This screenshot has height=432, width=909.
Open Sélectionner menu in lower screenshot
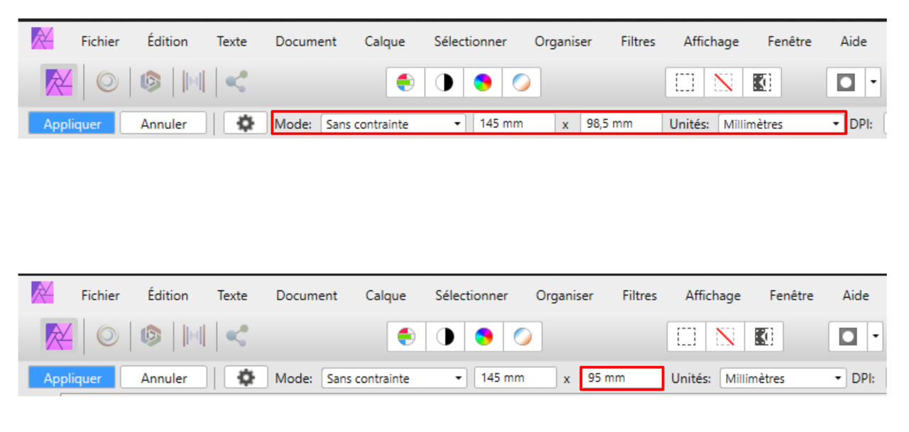[x=472, y=295]
